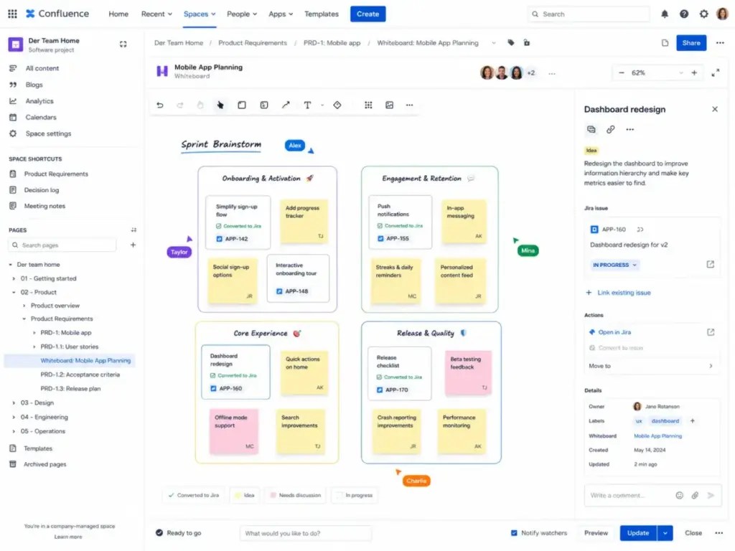Select the pointer cursor tool
Image resolution: width=735 pixels, height=551 pixels.
click(220, 105)
